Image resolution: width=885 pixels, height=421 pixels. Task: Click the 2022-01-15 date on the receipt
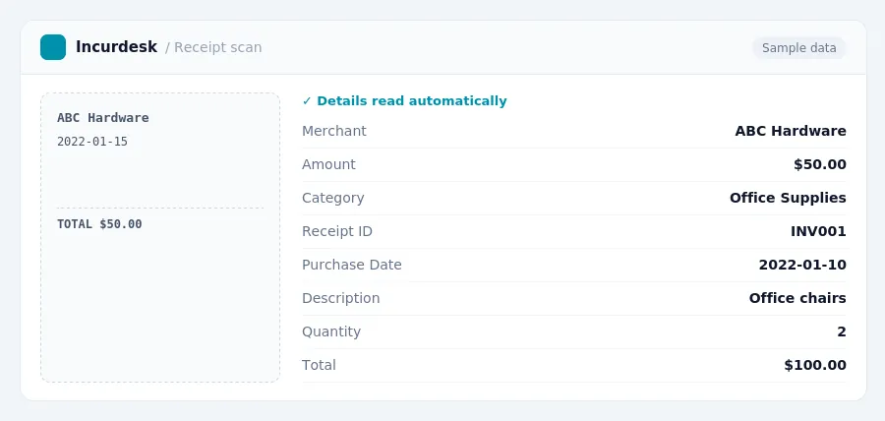[x=92, y=142]
